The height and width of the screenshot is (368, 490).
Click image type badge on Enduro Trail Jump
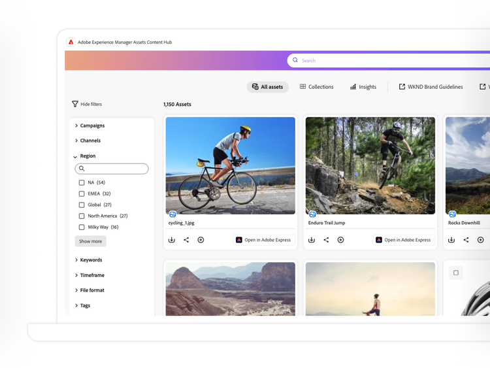pyautogui.click(x=312, y=214)
